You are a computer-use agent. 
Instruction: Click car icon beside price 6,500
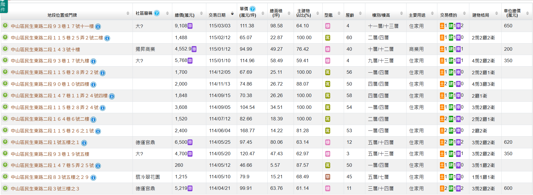click(x=190, y=142)
